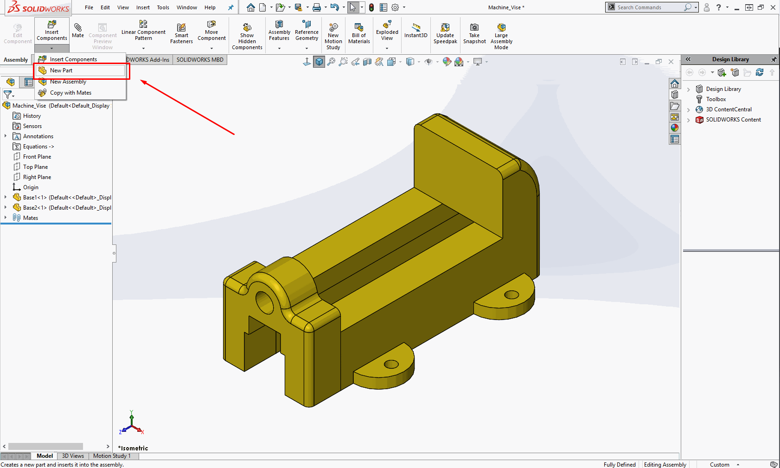Start a New Motion Study
The image size is (780, 468).
coord(333,36)
